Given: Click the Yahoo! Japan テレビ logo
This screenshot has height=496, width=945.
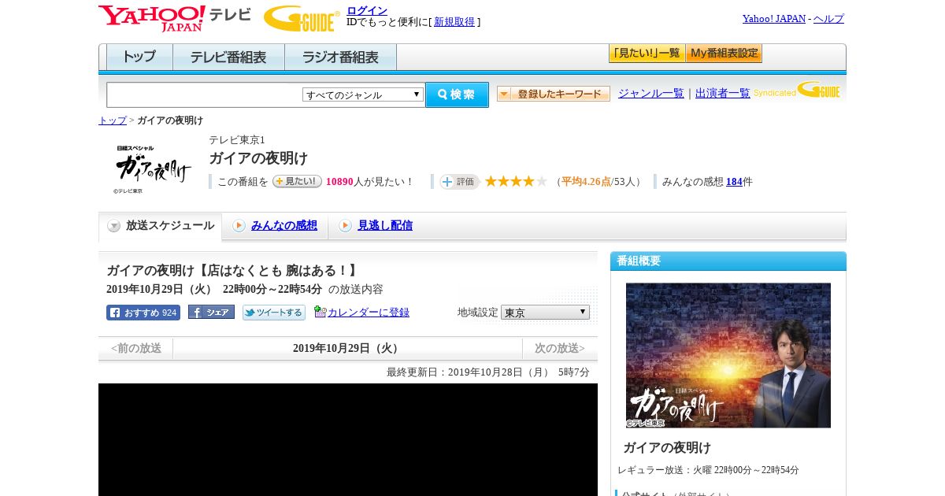Looking at the screenshot, I should click(x=175, y=18).
